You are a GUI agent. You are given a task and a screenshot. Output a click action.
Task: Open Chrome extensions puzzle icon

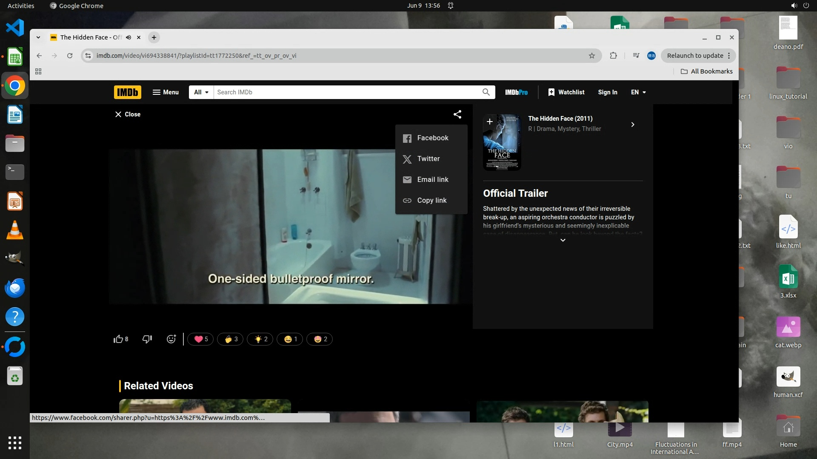coord(613,56)
